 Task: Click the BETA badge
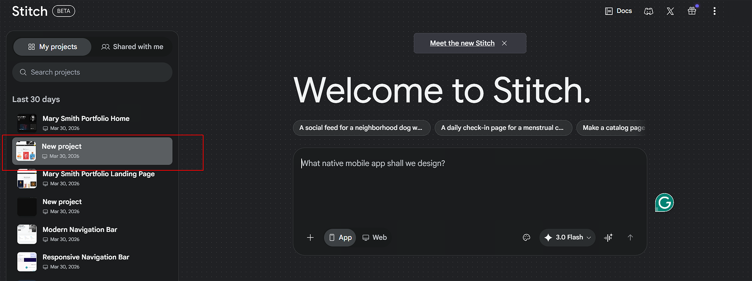63,11
